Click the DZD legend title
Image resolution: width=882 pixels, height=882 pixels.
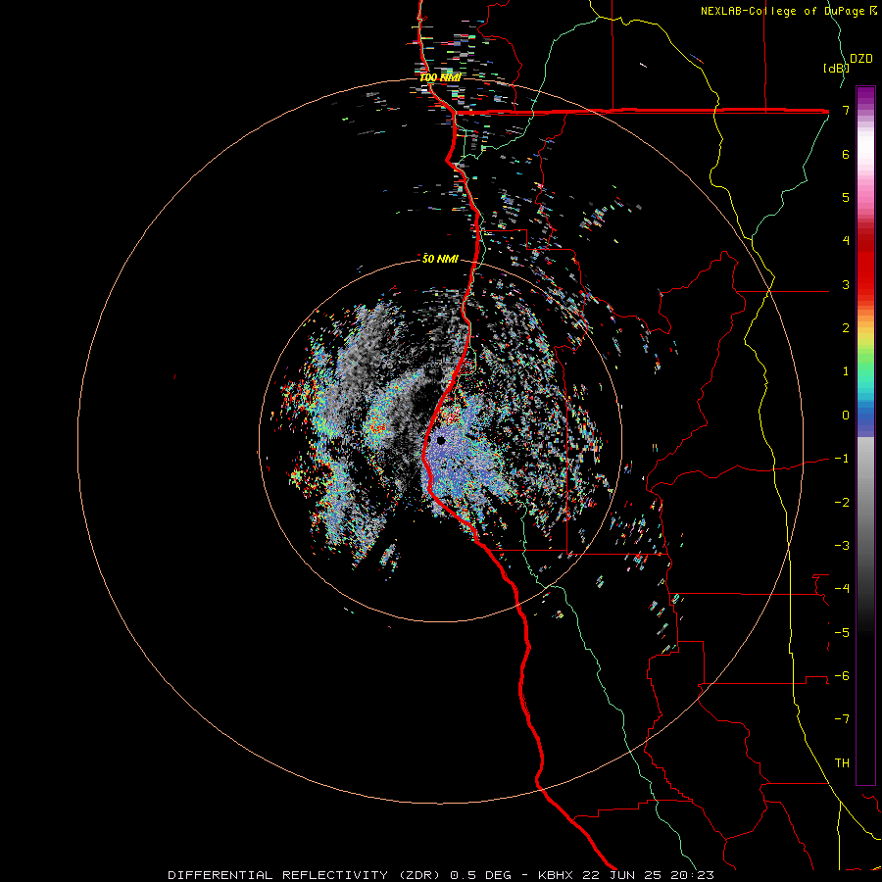click(x=861, y=59)
